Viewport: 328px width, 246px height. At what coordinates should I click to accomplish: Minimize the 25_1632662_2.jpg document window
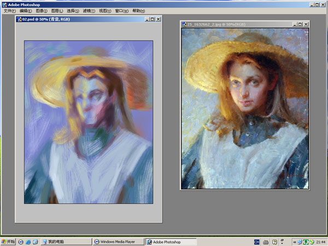295,24
